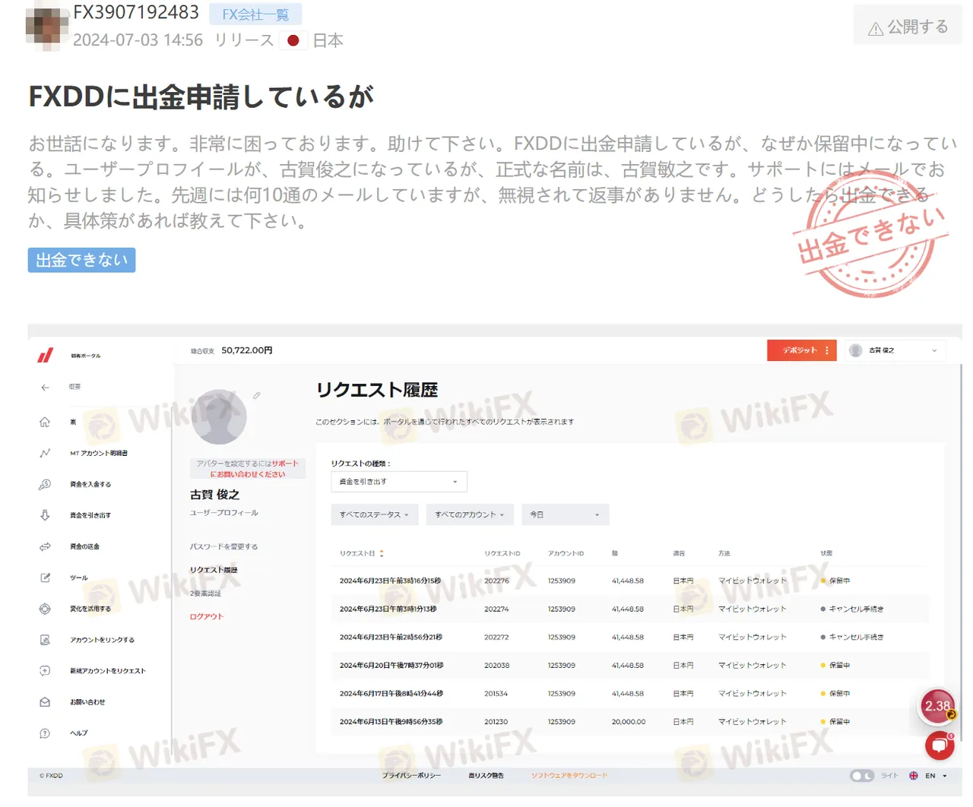The height and width of the screenshot is (807, 973).
Task: Click the 資金の送金 transfer arrows icon
Action: (x=45, y=546)
